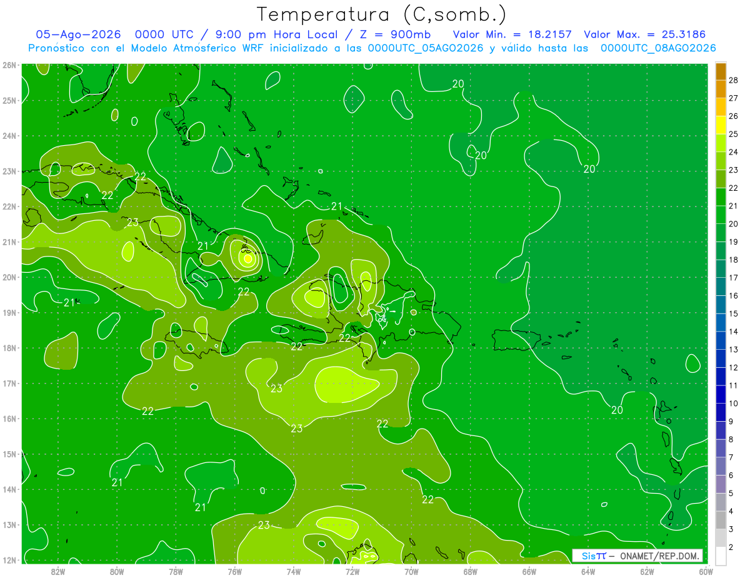Click latitude axis label '13N'
750x580 pixels.
click(x=9, y=524)
